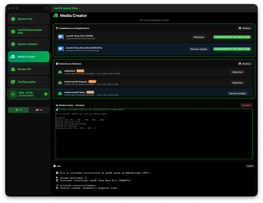Click macOS Tahoe Beta 26.6 installer icon
The width and height of the screenshot is (263, 203).
61,49
